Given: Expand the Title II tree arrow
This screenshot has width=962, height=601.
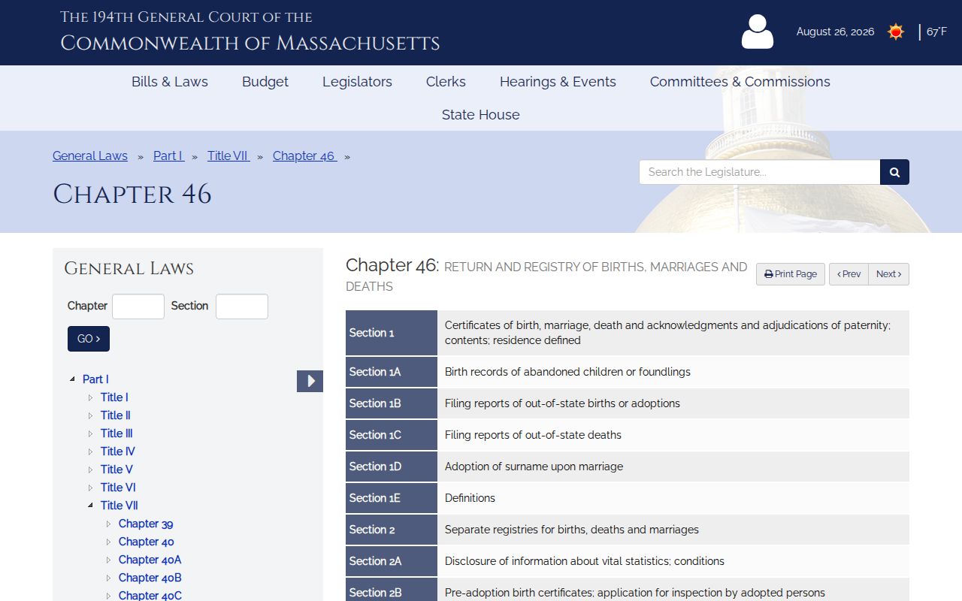Looking at the screenshot, I should pos(90,415).
